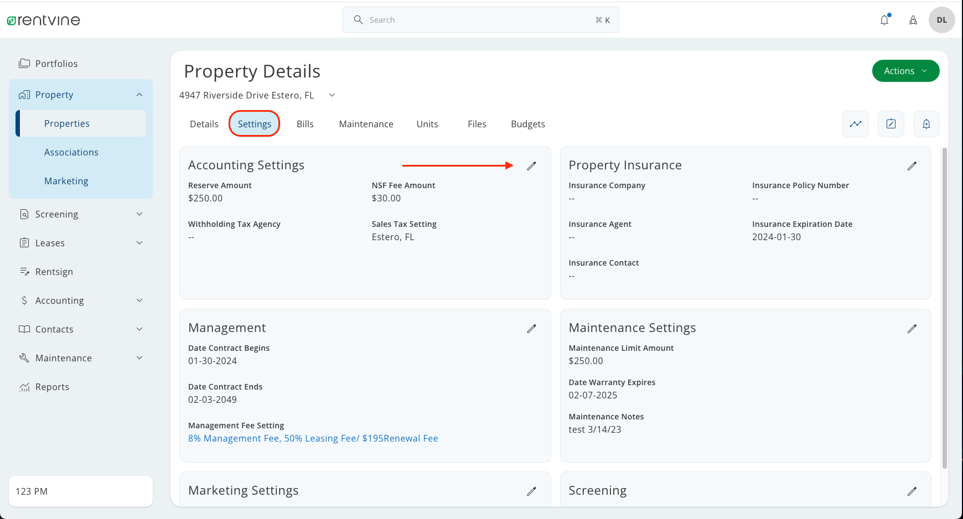Switch to the Units tab
This screenshot has height=519, width=963.
(x=427, y=123)
